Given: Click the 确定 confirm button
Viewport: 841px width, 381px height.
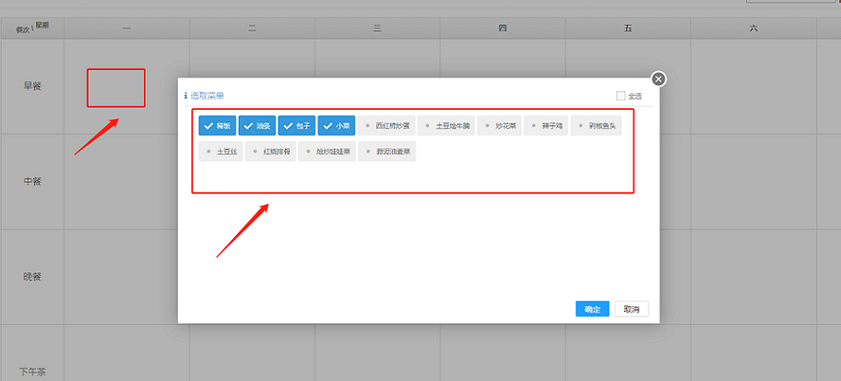Looking at the screenshot, I should [592, 309].
